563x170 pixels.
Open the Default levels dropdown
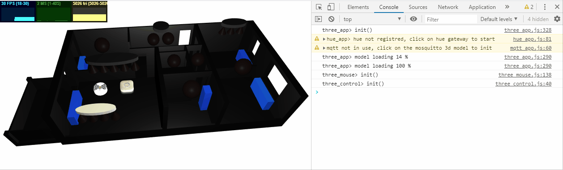pos(499,19)
